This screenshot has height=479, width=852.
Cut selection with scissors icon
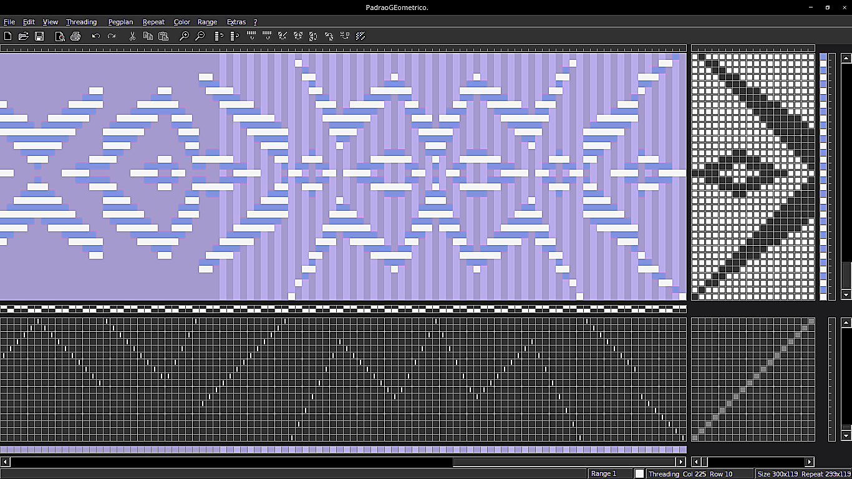click(132, 36)
